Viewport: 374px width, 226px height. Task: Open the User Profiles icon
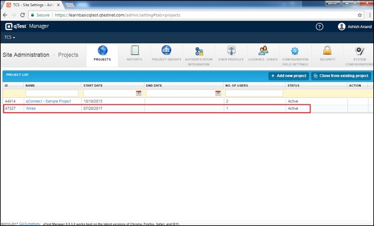231,50
